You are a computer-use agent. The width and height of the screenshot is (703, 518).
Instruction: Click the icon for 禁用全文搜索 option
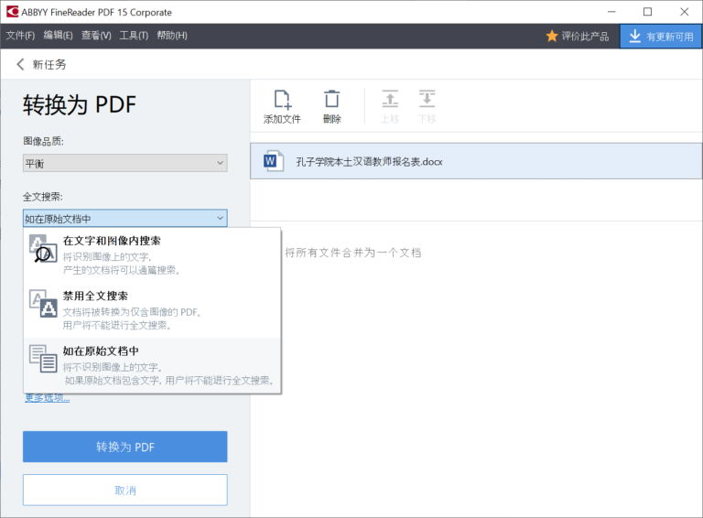tap(43, 303)
